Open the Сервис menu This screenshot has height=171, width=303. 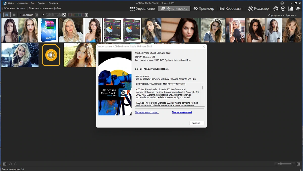pos(42,3)
